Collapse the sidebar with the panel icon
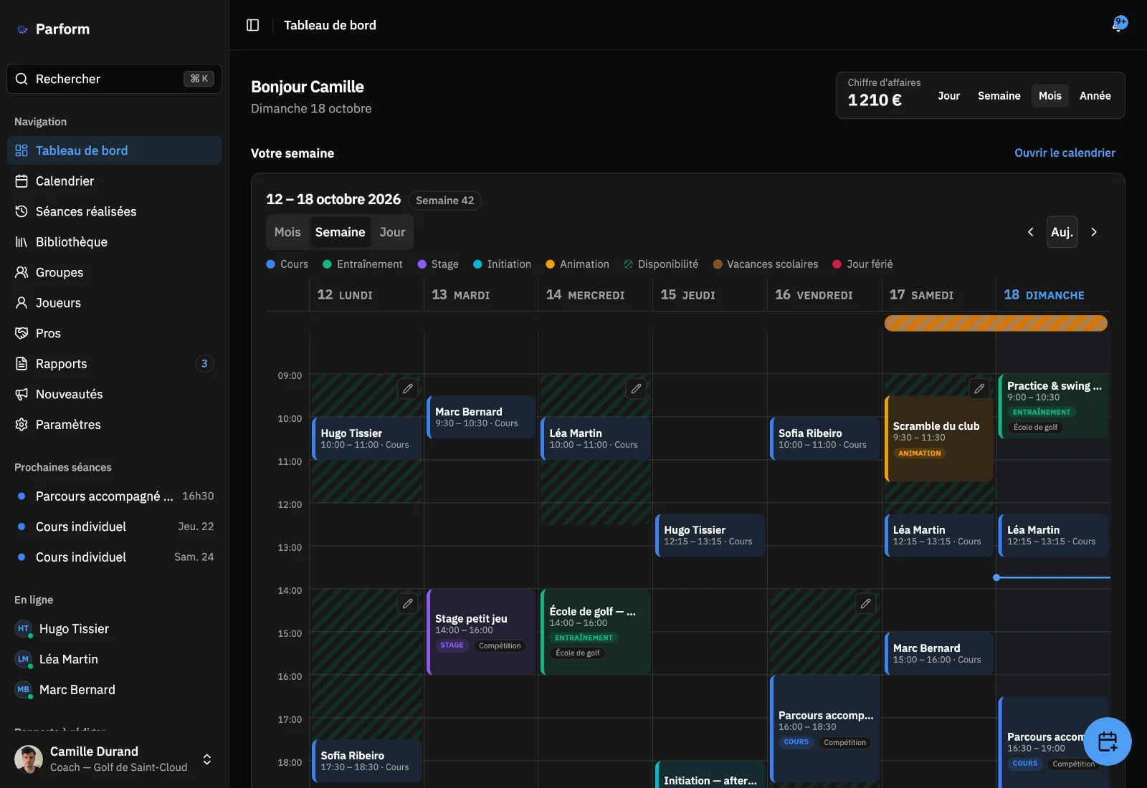Image resolution: width=1147 pixels, height=788 pixels. [x=252, y=25]
